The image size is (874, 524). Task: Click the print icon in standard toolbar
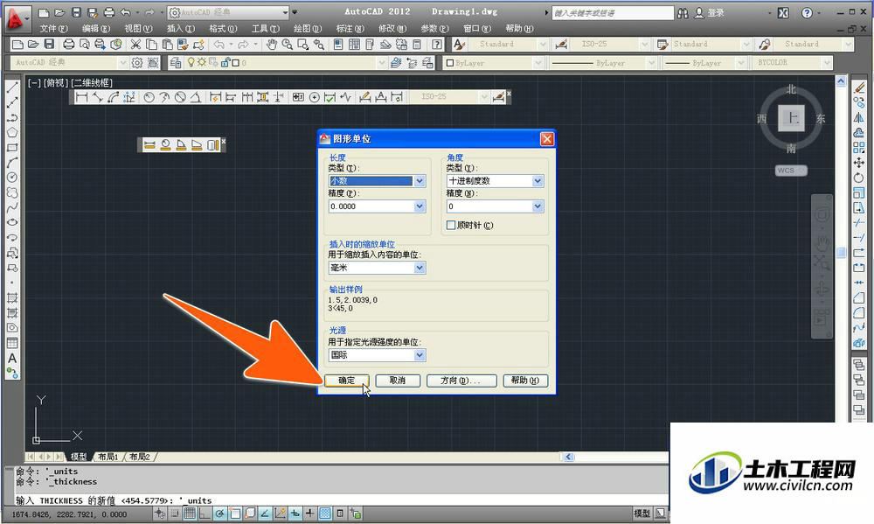coord(68,44)
